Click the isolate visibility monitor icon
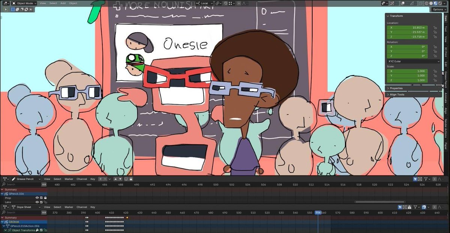This screenshot has height=233, width=450. tap(126, 179)
